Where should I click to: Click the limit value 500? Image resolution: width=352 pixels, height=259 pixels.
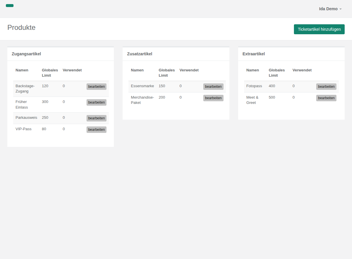point(272,97)
